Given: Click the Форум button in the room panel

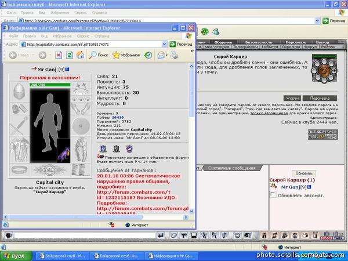Looking at the screenshot, I should point(292,98).
